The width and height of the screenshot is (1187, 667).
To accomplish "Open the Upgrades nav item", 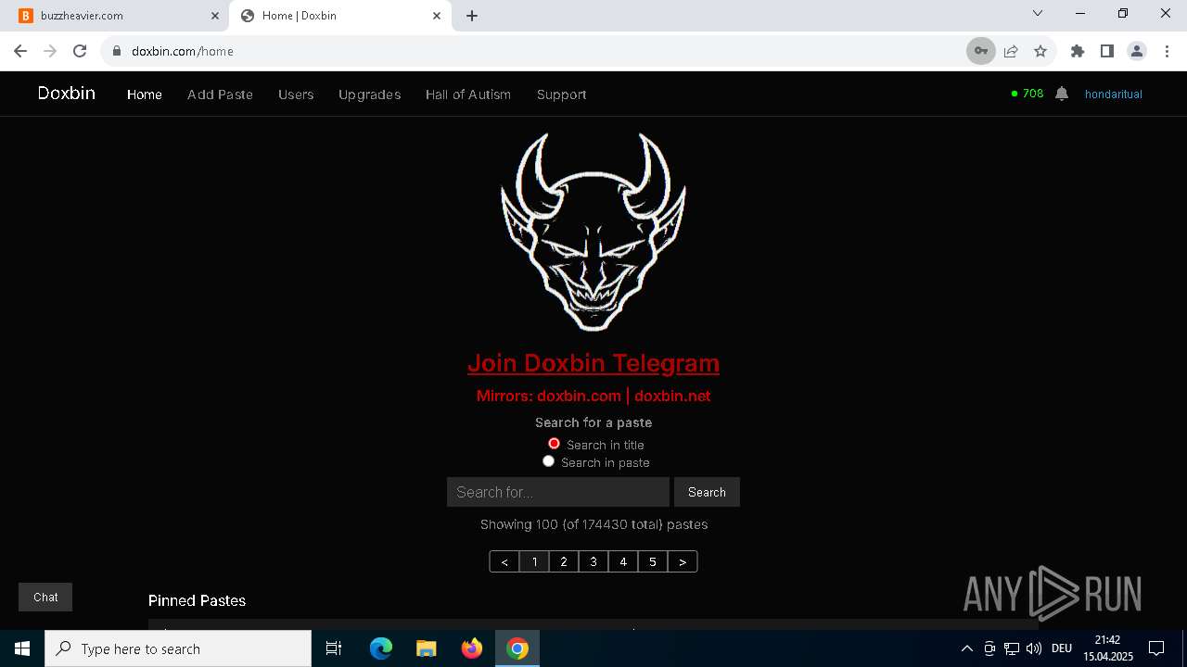I will coord(370,94).
